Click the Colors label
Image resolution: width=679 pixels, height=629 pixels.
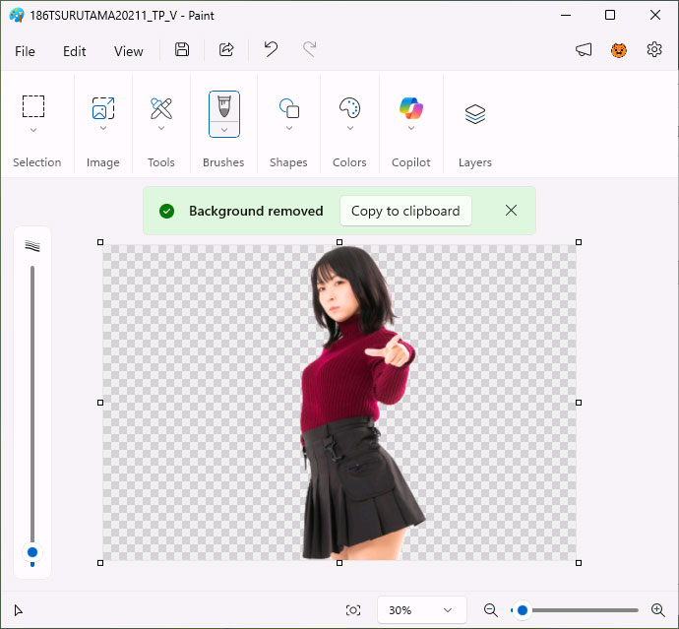(x=349, y=162)
